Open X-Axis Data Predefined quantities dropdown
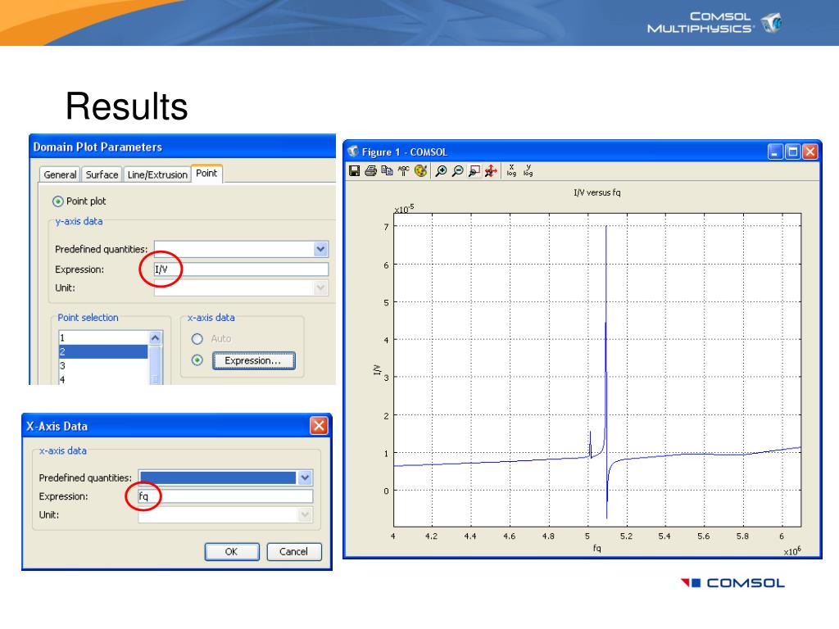The image size is (839, 629). (x=305, y=477)
